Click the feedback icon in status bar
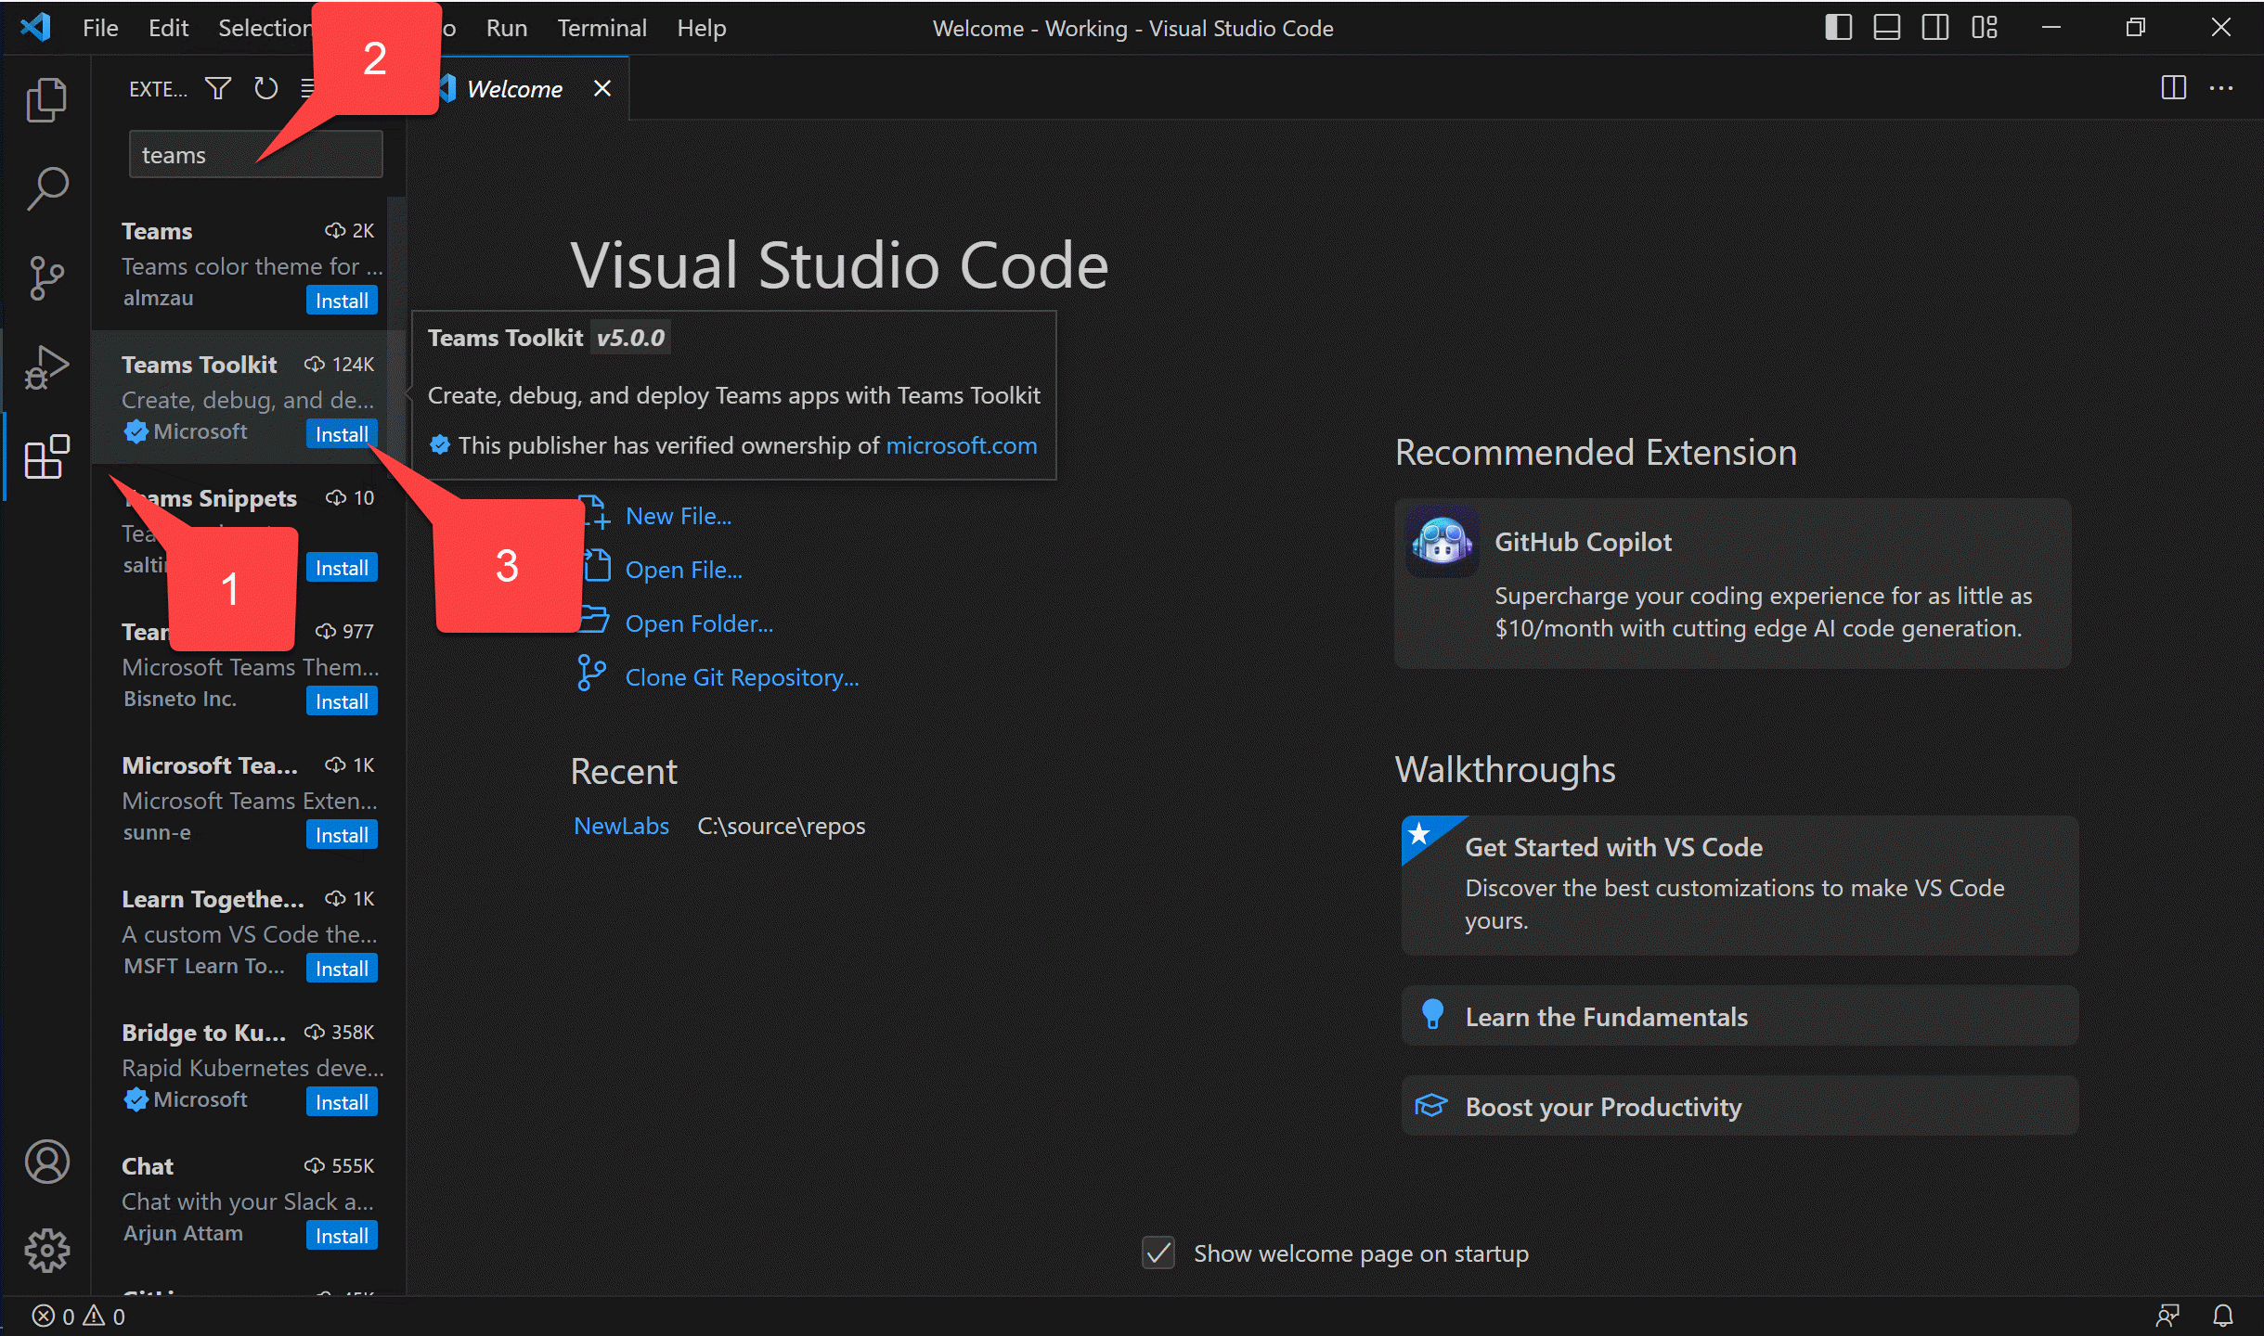The width and height of the screenshot is (2264, 1336). (x=2167, y=1316)
